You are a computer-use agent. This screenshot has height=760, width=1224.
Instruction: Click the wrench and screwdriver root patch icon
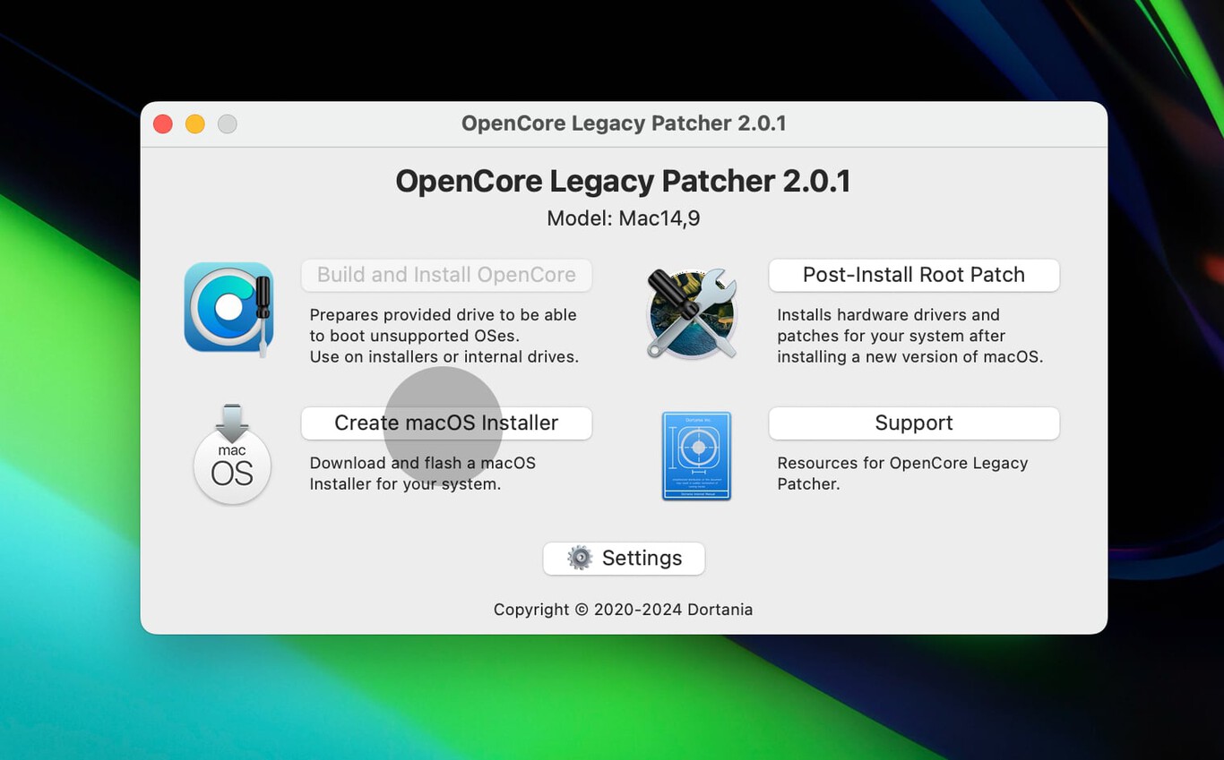point(692,313)
